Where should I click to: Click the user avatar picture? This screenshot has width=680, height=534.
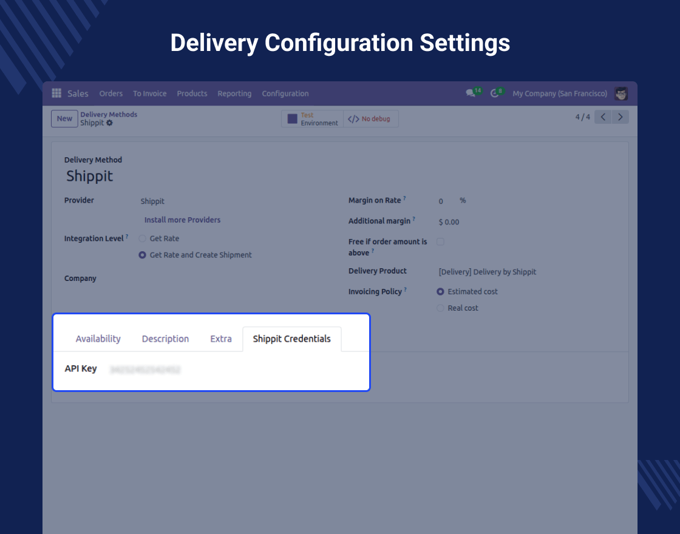[620, 93]
